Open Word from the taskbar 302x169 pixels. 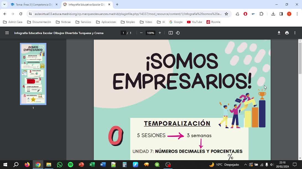click(103, 165)
